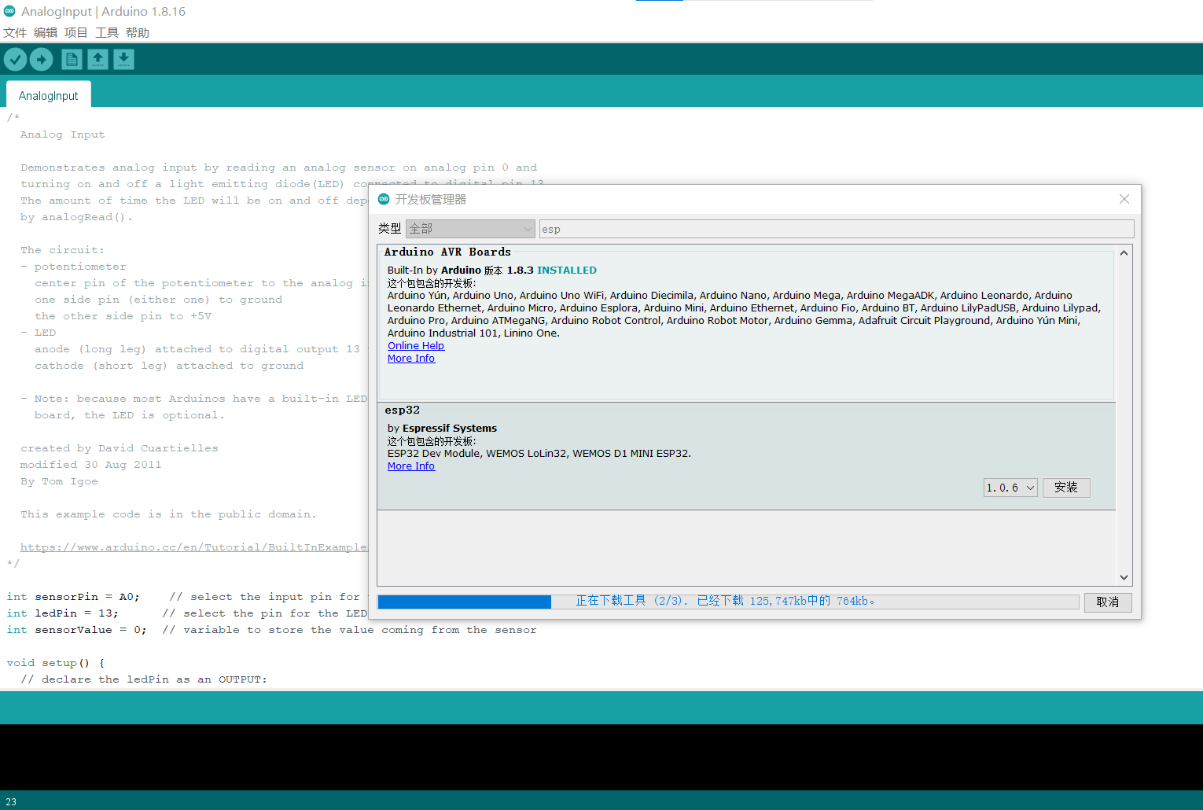
Task: Click the esp search field in Boards Manager
Action: pos(837,229)
